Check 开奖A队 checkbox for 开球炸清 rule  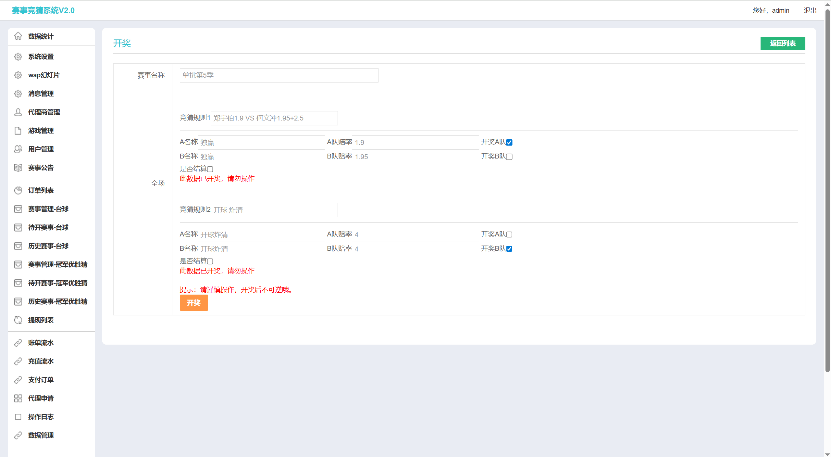[x=509, y=234]
